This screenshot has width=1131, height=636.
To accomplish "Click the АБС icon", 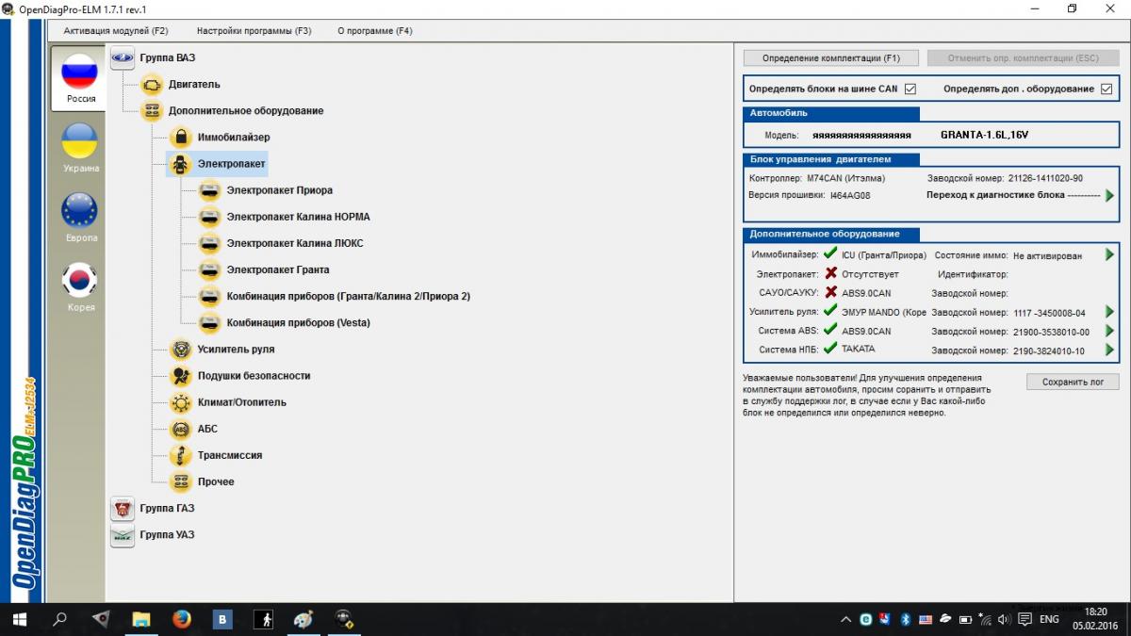I will [x=181, y=429].
